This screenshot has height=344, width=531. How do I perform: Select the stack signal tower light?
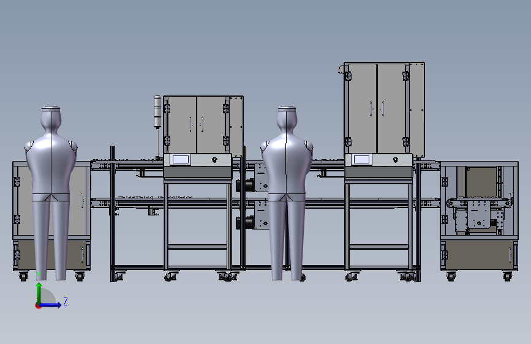click(x=157, y=112)
